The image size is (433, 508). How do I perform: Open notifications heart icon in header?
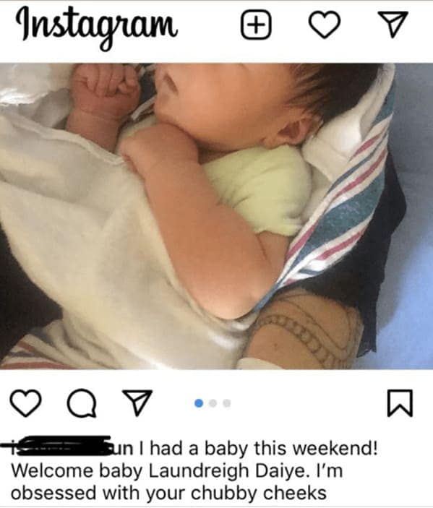point(325,25)
